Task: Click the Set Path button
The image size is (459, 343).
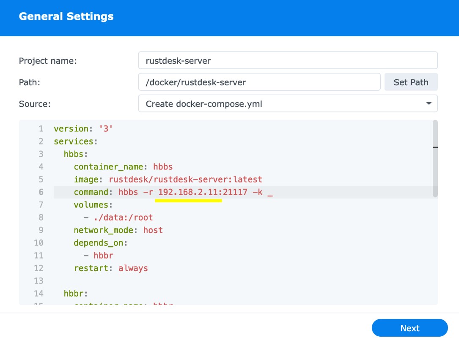Action: 411,82
